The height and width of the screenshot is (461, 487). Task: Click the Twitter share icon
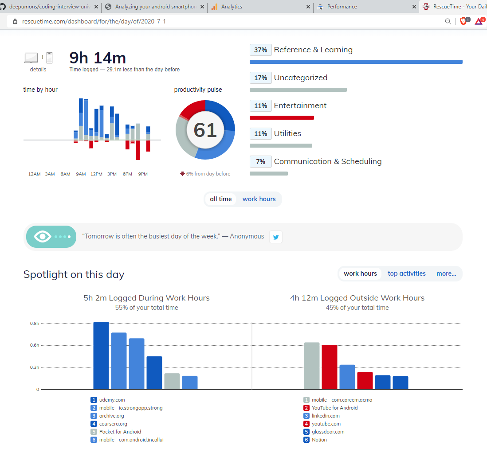pos(275,237)
